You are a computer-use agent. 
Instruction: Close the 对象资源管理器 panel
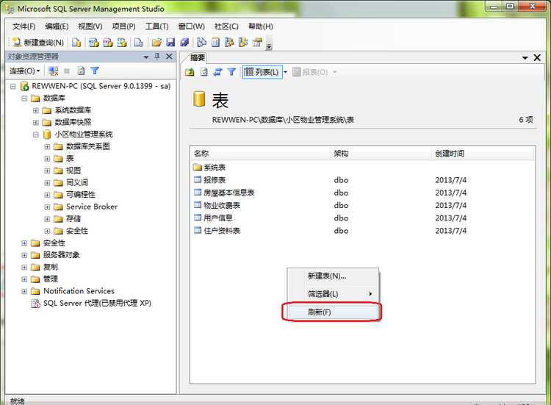pyautogui.click(x=169, y=57)
